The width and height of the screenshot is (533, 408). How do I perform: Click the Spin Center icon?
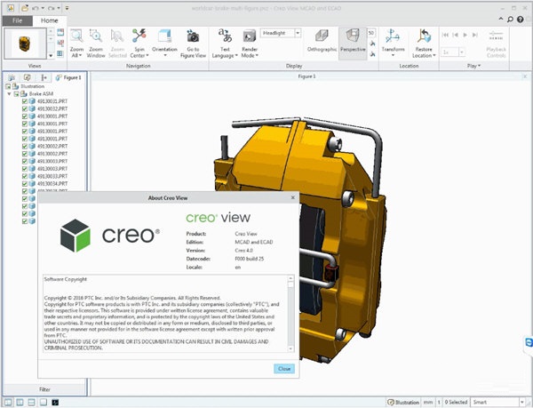click(x=139, y=37)
